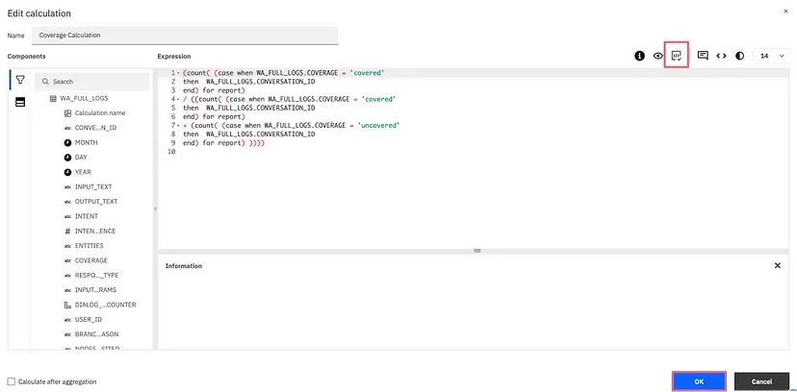Click the abc icon beside COVERAGE
Image resolution: width=797 pixels, height=392 pixels.
(67, 260)
